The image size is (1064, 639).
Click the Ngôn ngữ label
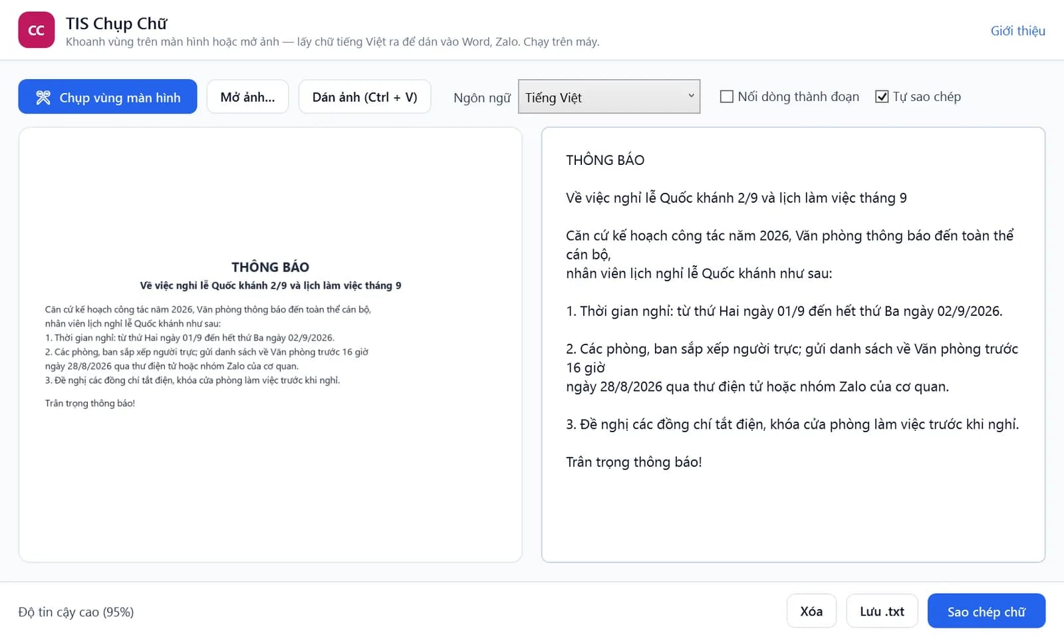[481, 98]
